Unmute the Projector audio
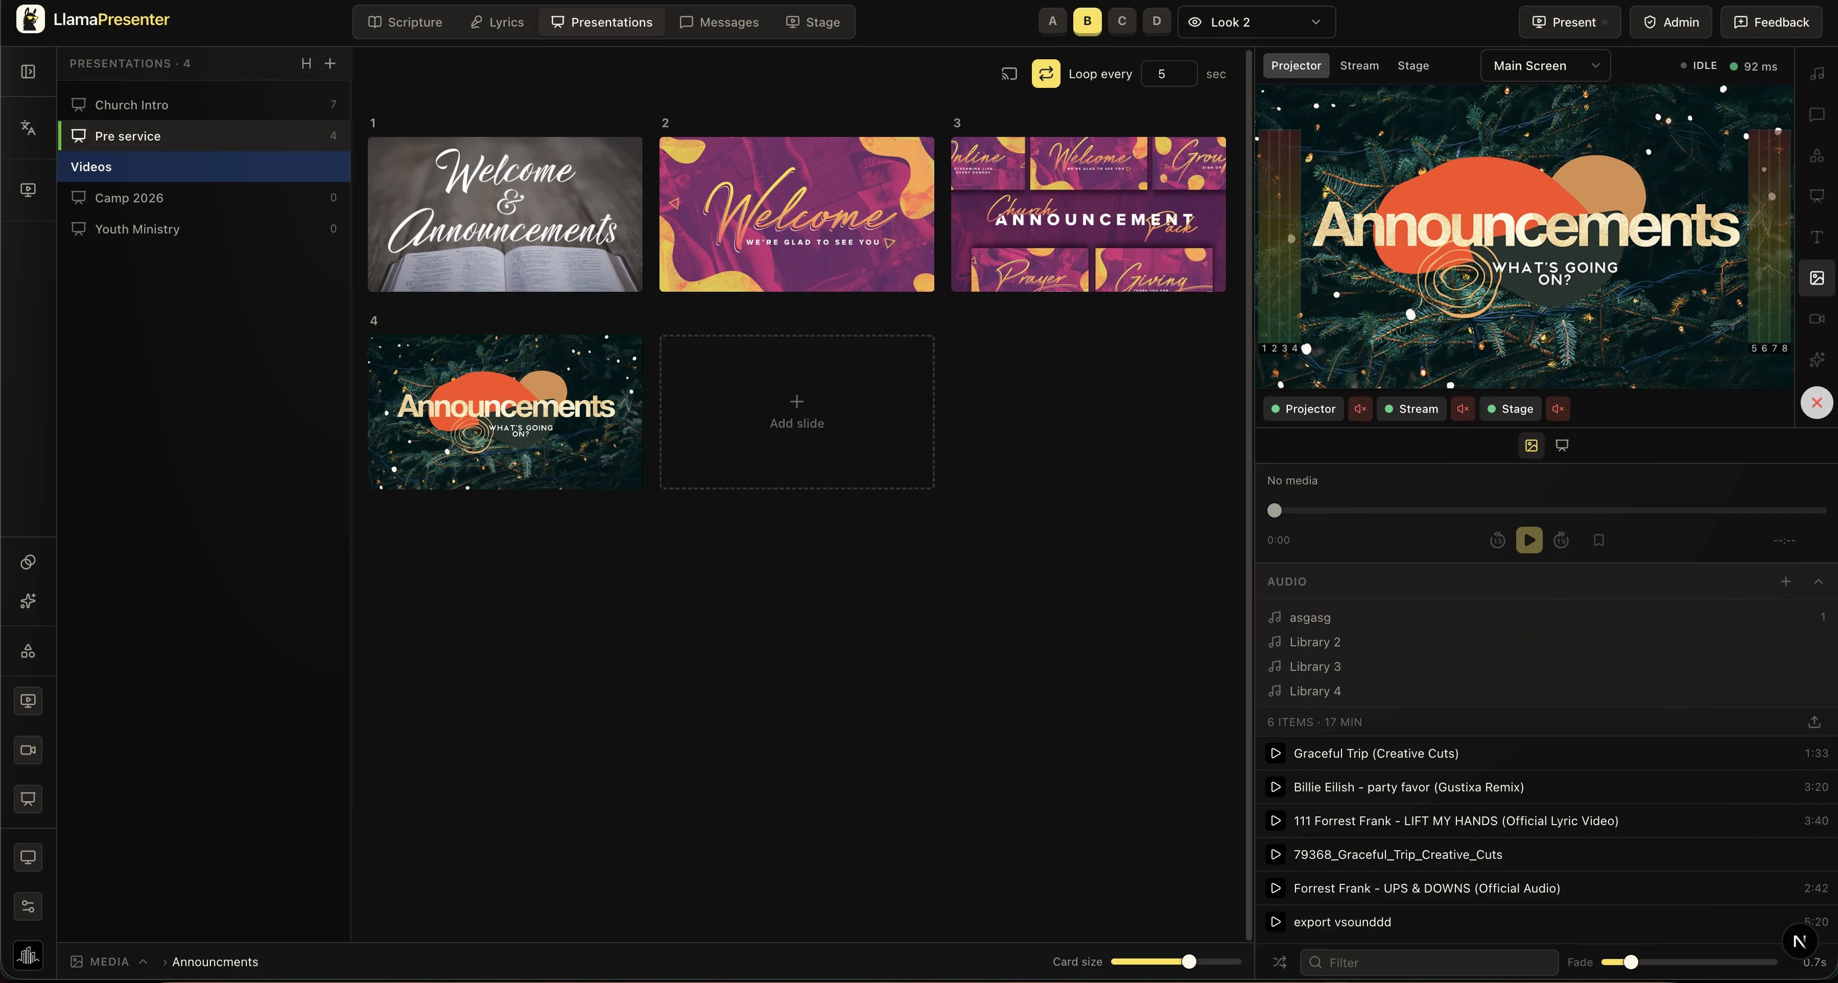This screenshot has width=1838, height=983. [1360, 409]
